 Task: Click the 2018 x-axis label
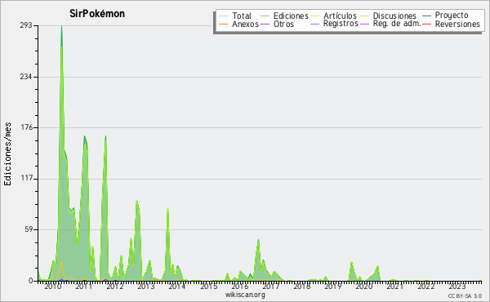[x=301, y=286]
